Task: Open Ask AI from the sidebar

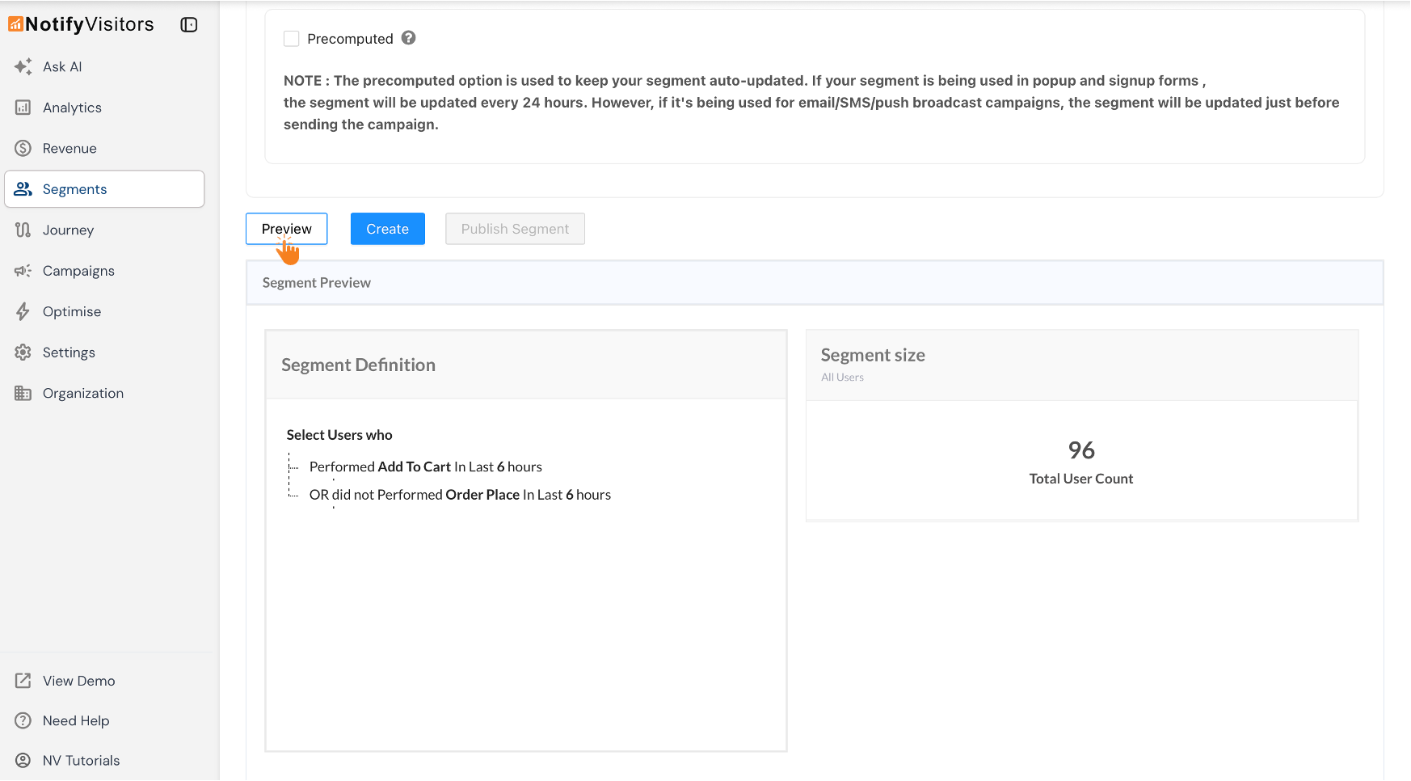Action: 61,66
